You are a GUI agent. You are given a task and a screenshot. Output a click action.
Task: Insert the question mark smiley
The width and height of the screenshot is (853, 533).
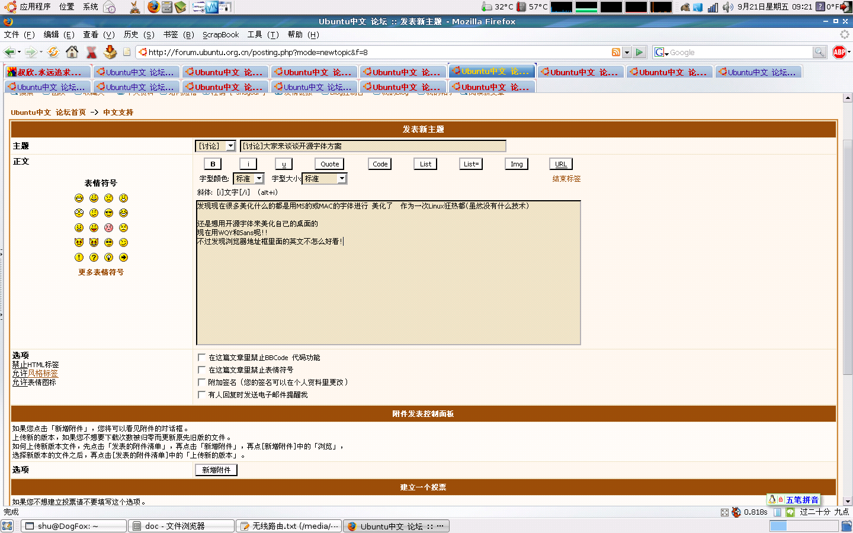coord(94,257)
